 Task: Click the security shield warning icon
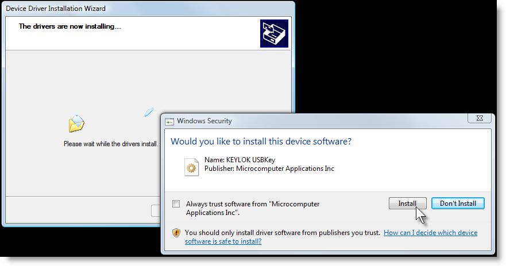click(176, 233)
